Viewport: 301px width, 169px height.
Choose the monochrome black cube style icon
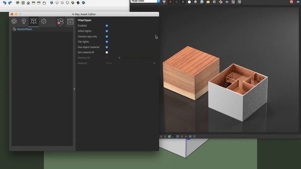point(78,3)
